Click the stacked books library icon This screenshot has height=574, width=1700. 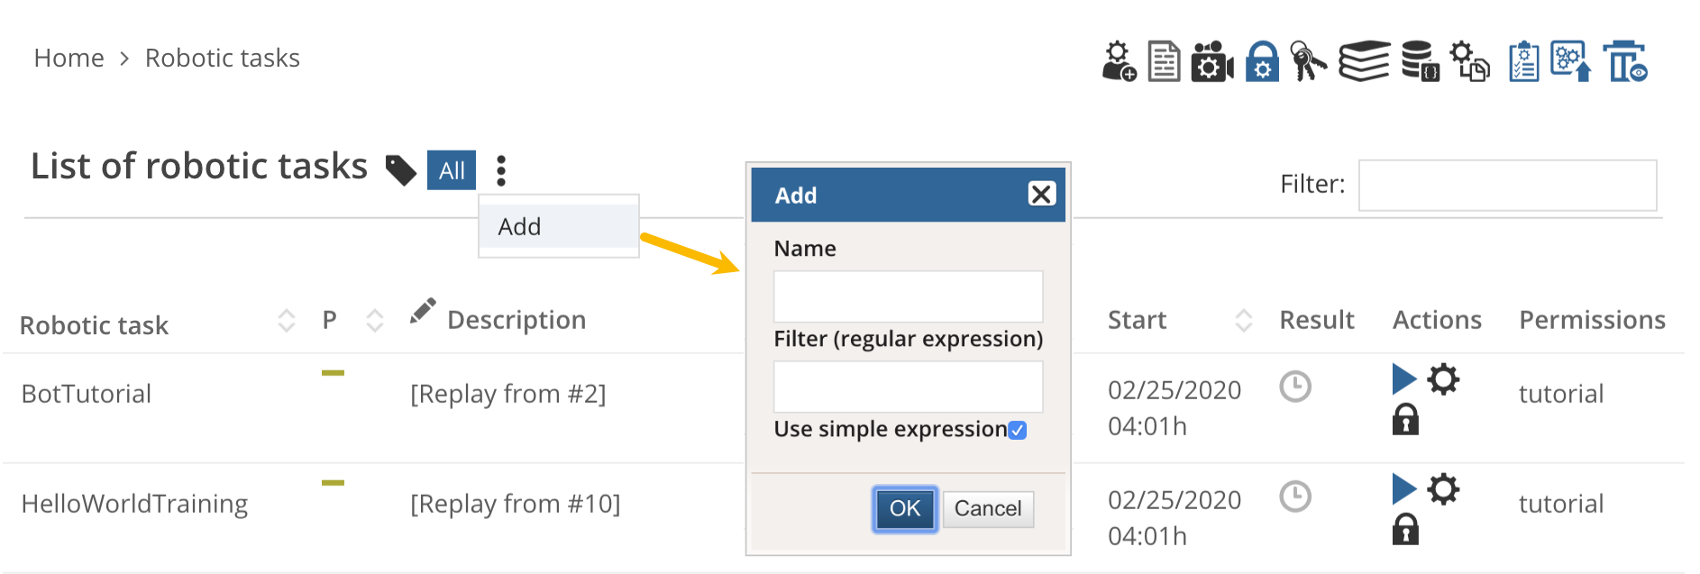pos(1364,62)
